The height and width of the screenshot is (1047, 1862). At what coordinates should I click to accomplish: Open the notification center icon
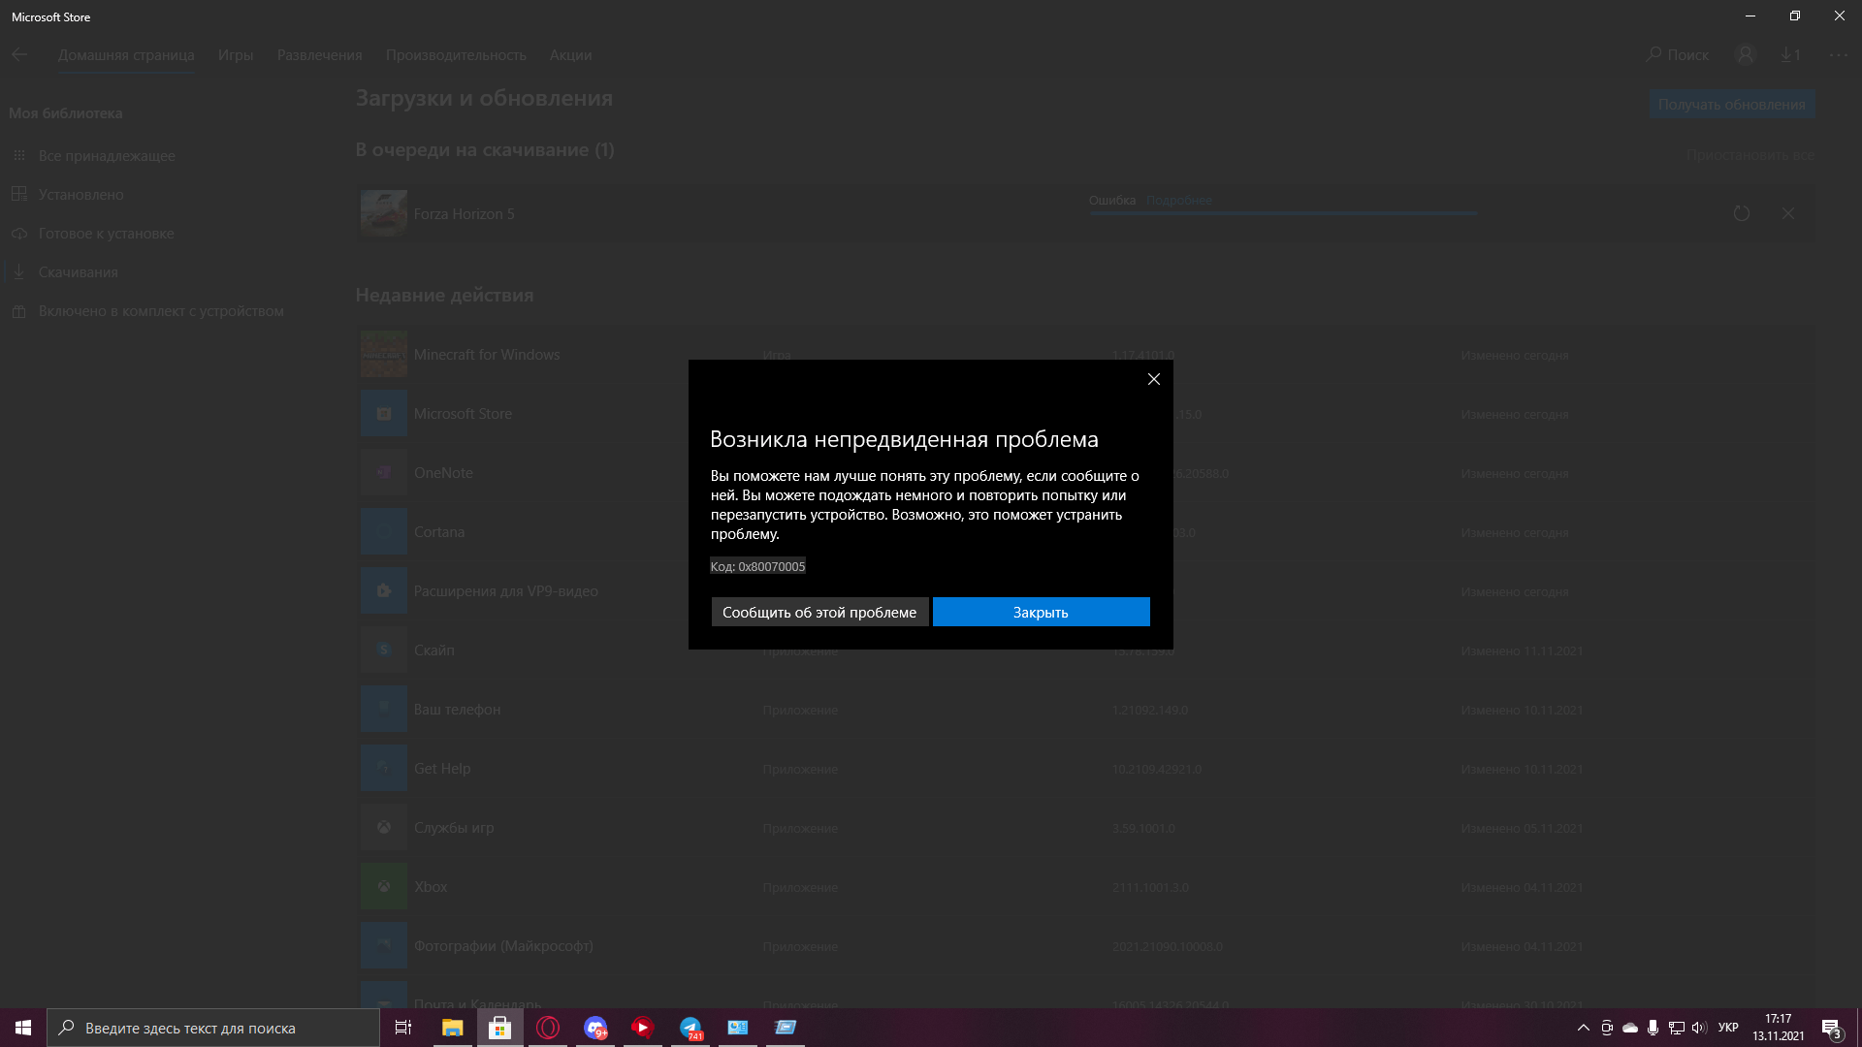[1831, 1028]
